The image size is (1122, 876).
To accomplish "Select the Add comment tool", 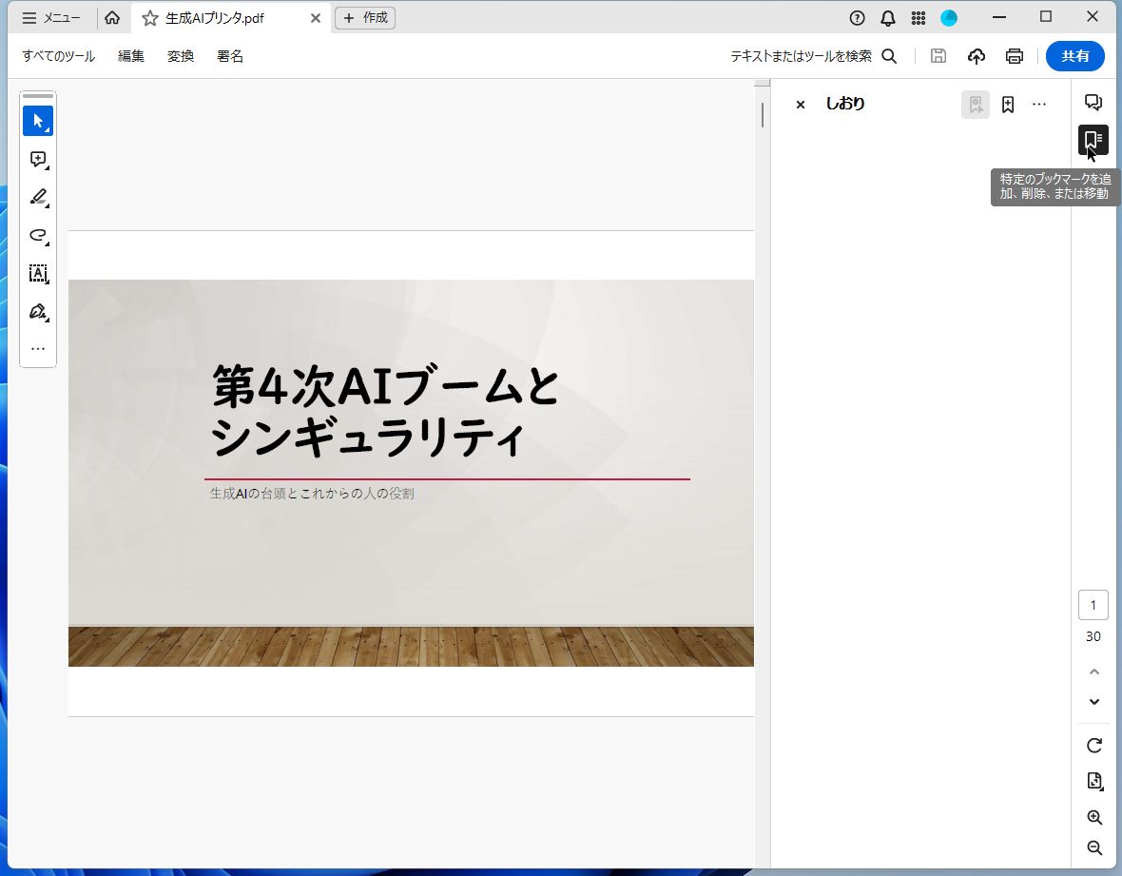I will coord(38,159).
